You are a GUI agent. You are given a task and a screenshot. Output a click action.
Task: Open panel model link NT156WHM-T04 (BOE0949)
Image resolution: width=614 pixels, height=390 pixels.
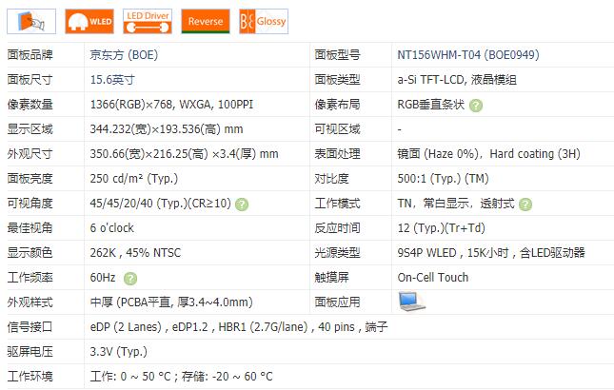point(468,55)
